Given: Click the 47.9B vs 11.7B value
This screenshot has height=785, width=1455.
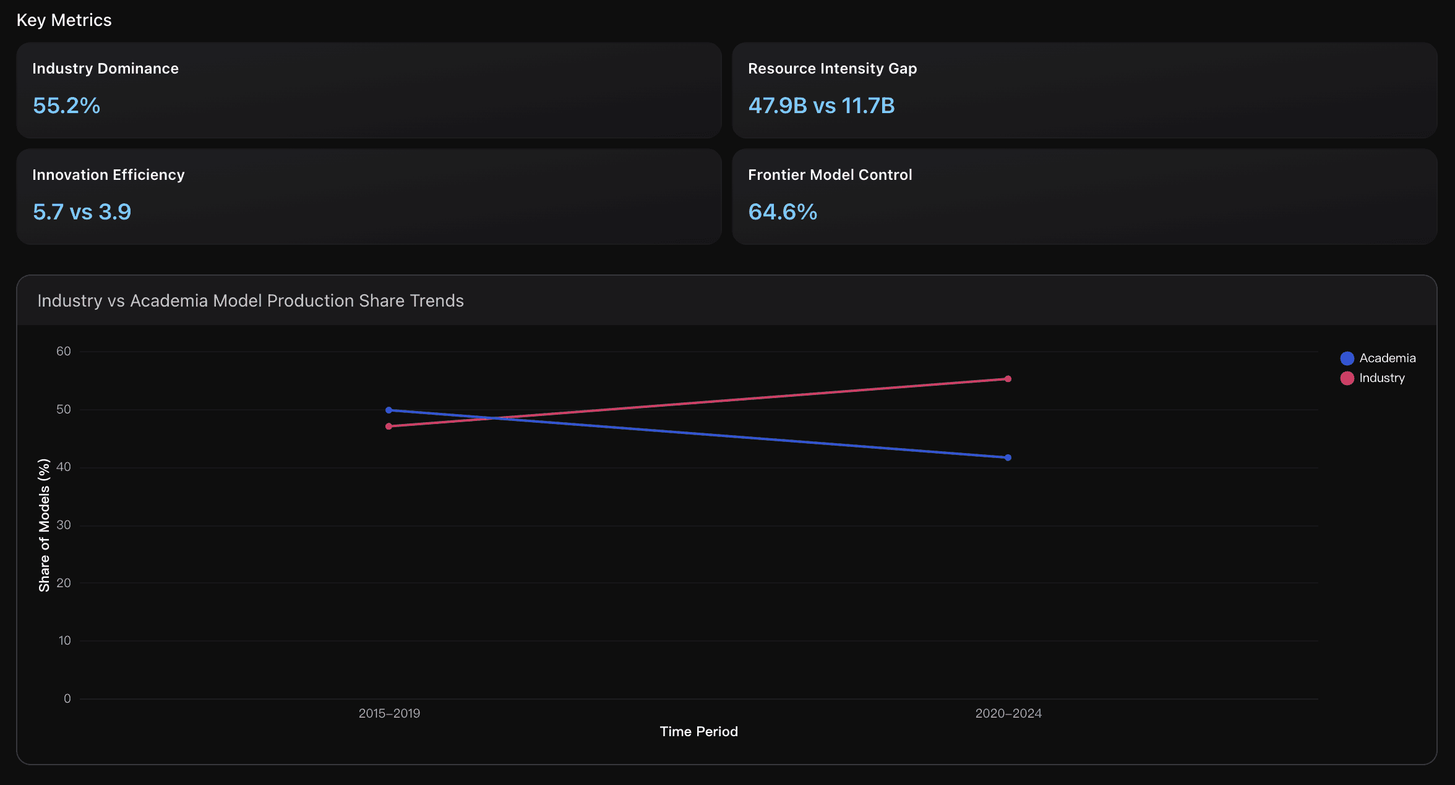Looking at the screenshot, I should (821, 106).
